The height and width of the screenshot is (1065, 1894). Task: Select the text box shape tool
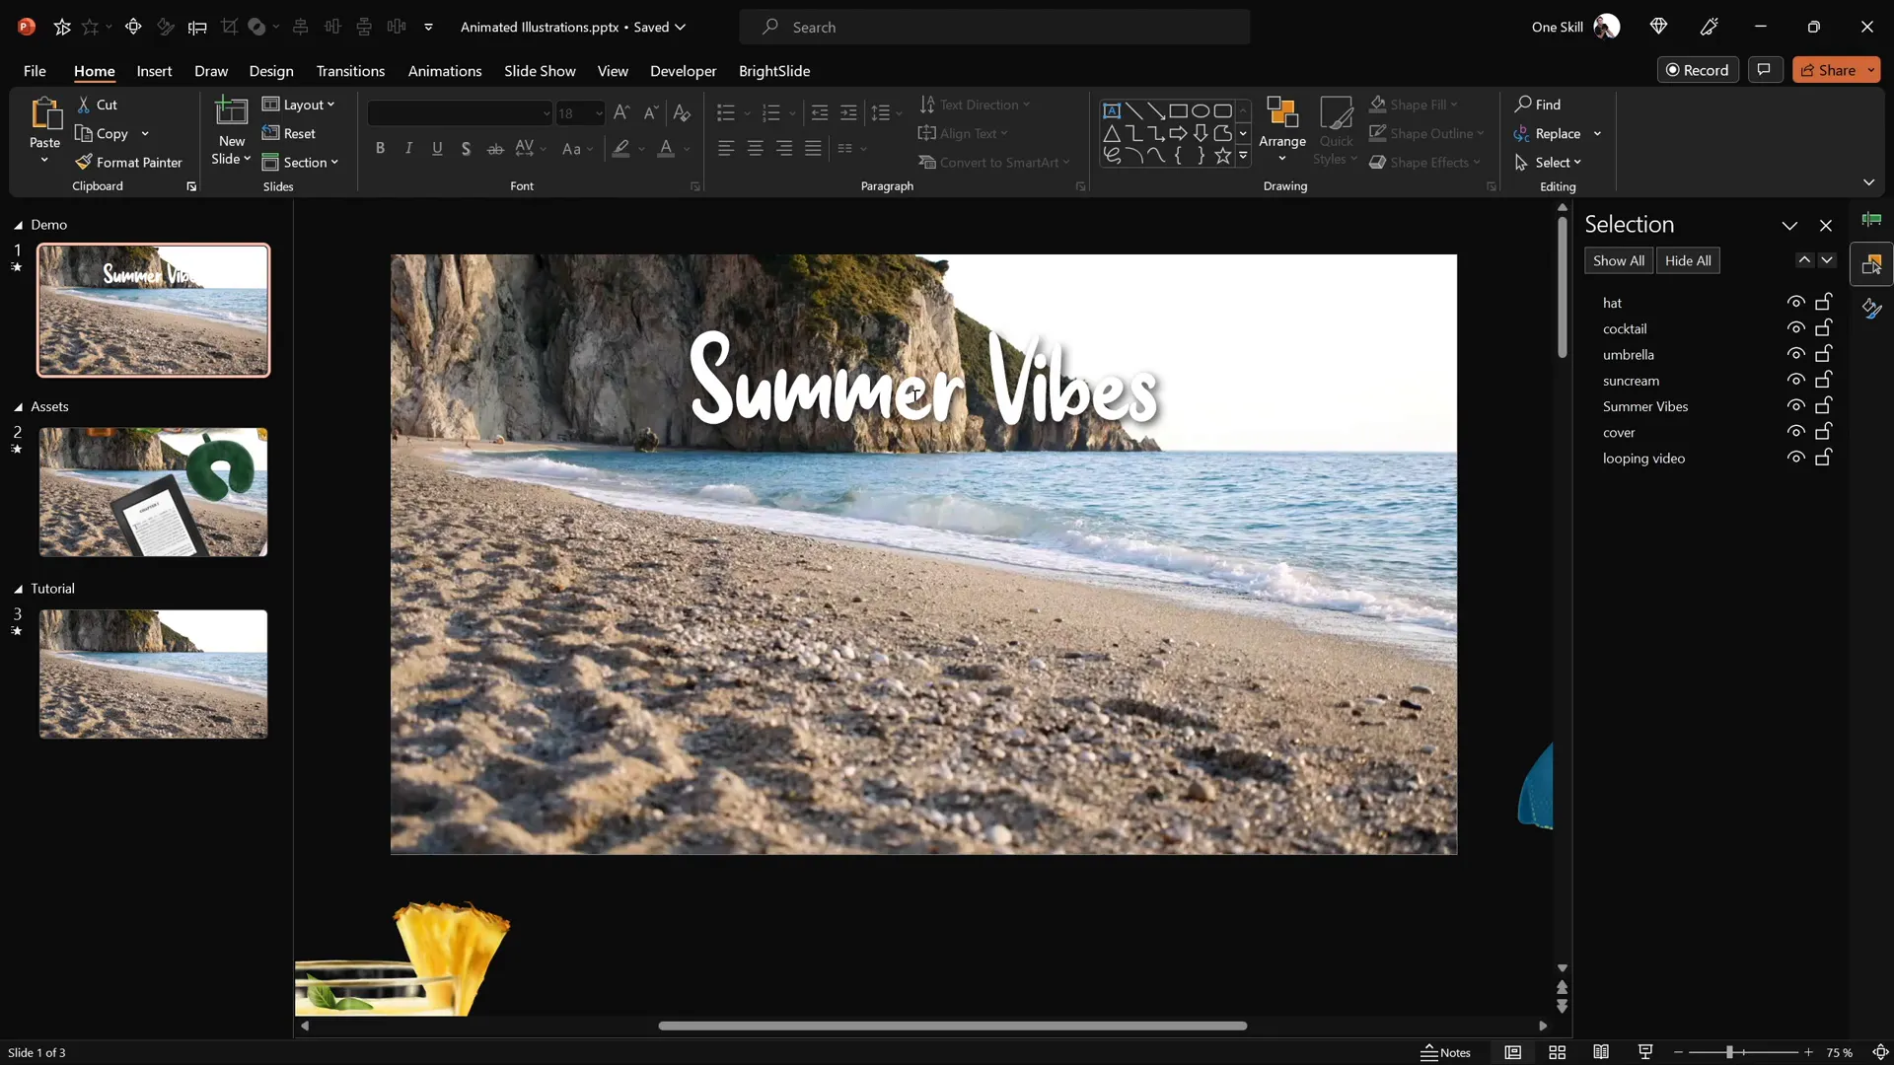[x=1112, y=110]
